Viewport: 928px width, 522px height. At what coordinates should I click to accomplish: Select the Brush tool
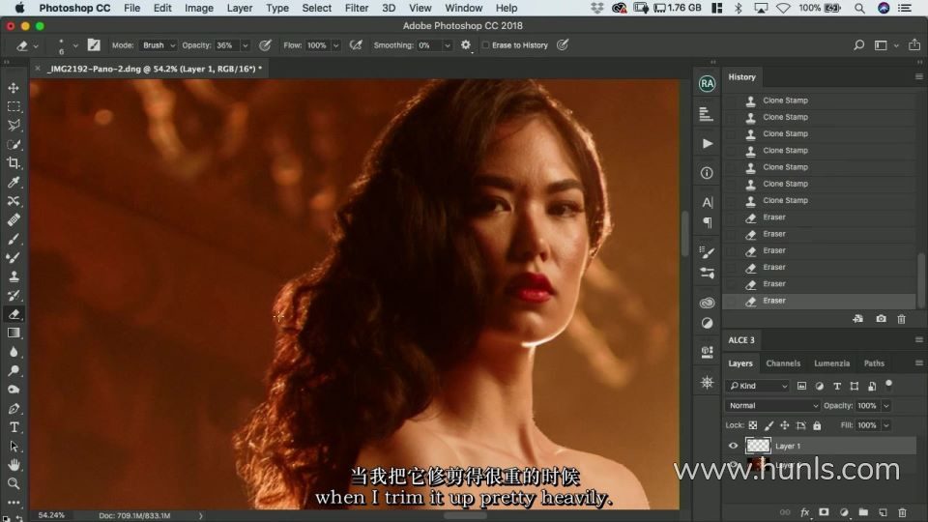click(14, 239)
